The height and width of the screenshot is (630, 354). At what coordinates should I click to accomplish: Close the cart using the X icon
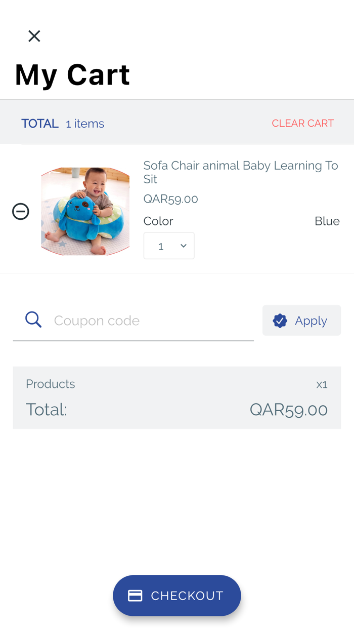[34, 36]
